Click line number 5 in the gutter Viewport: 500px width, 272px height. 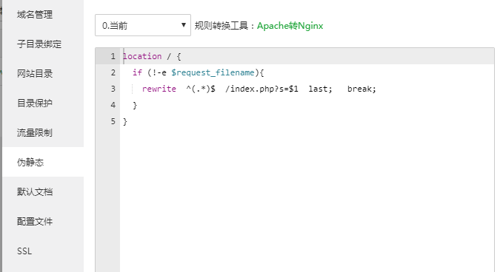113,121
